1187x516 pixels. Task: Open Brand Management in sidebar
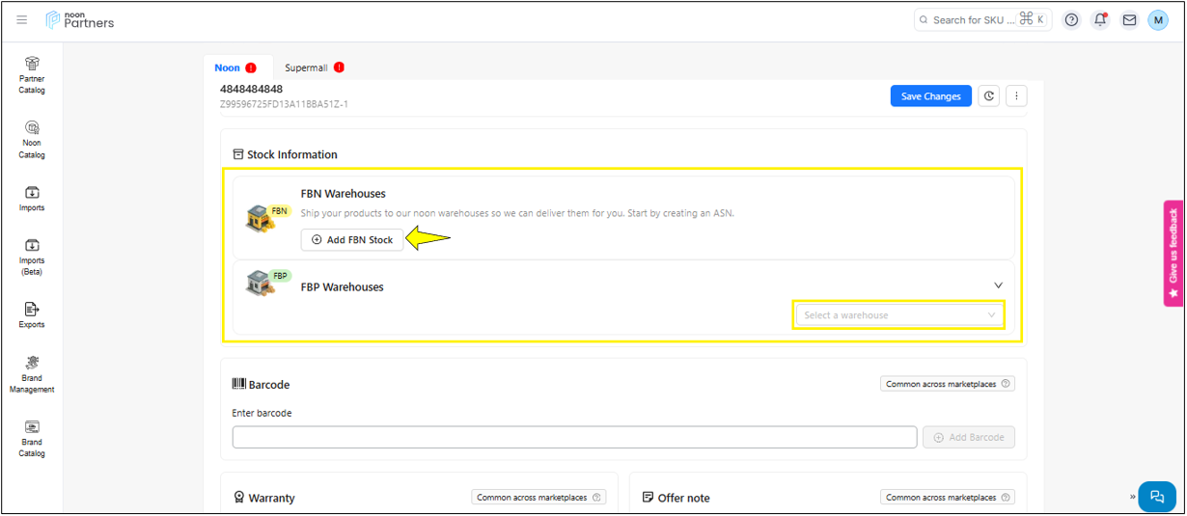tap(32, 374)
